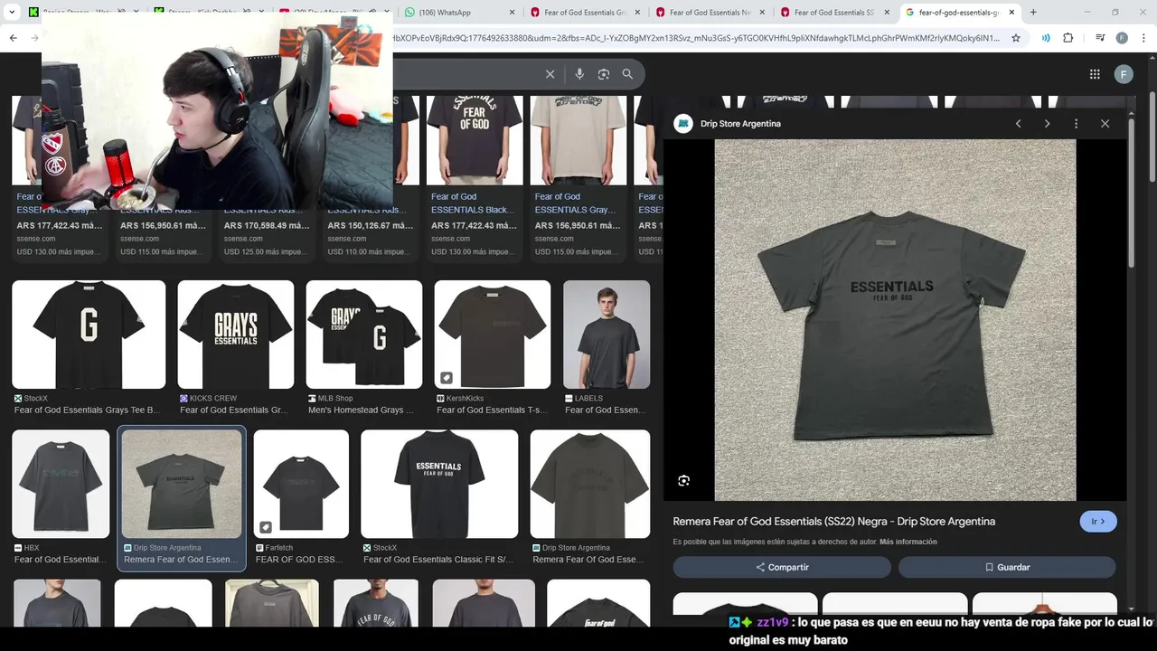
Task: Open StockX Essentials Classic Fit thumbnail
Action: (x=439, y=484)
